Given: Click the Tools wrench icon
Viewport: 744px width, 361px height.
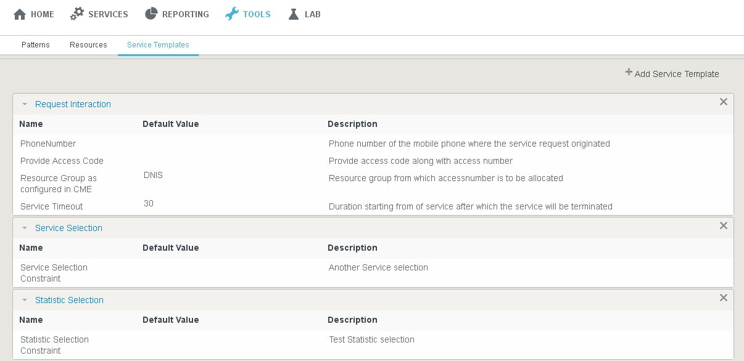Looking at the screenshot, I should tap(231, 14).
